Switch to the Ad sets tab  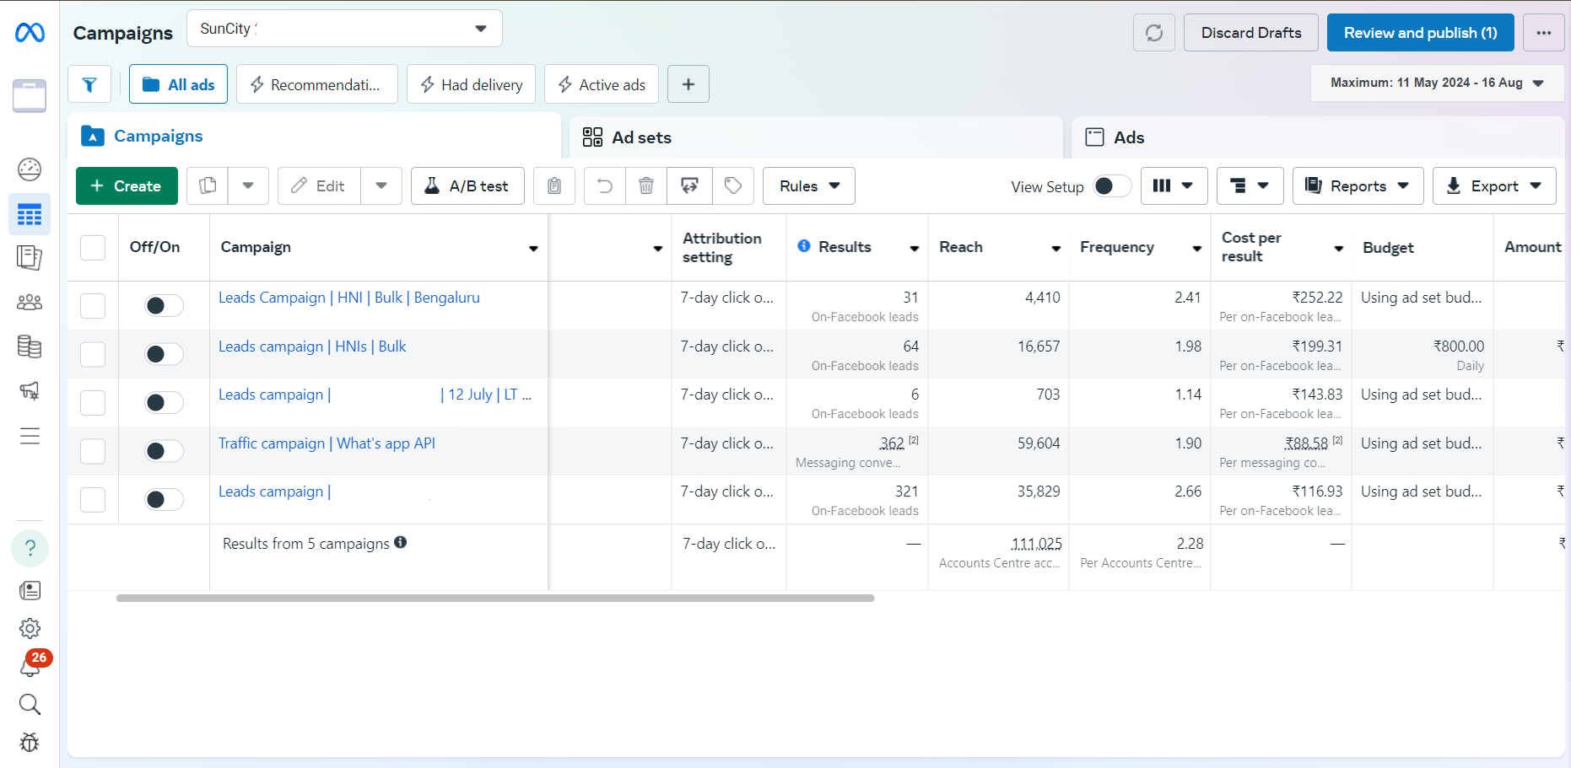pos(641,137)
